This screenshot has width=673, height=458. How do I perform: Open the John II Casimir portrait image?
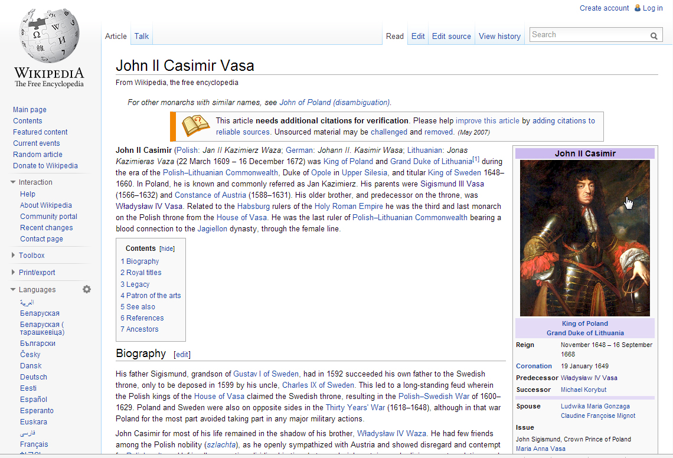click(x=585, y=238)
